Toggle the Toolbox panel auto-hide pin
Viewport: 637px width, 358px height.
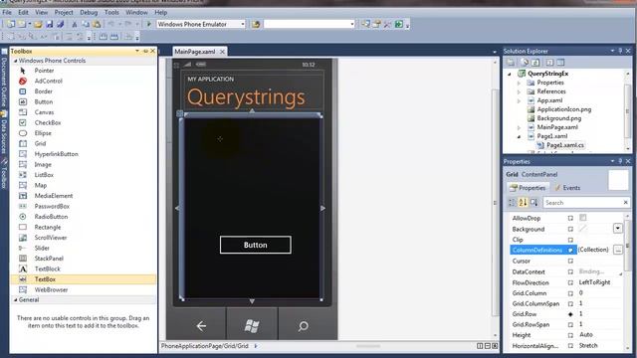145,51
